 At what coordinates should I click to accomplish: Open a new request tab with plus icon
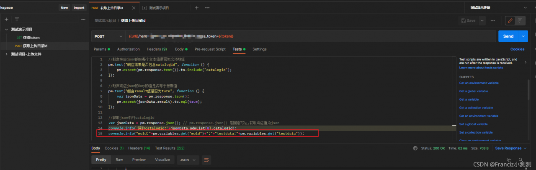[196, 8]
